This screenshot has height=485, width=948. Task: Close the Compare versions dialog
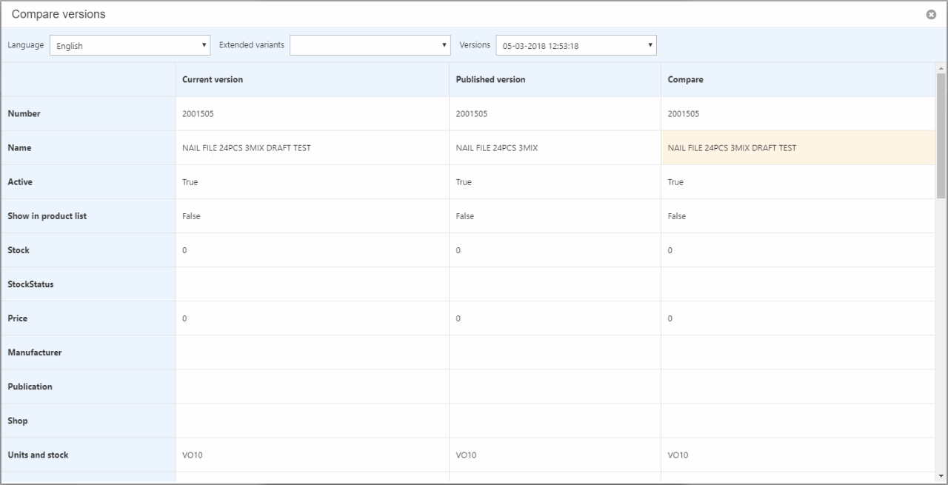(931, 15)
